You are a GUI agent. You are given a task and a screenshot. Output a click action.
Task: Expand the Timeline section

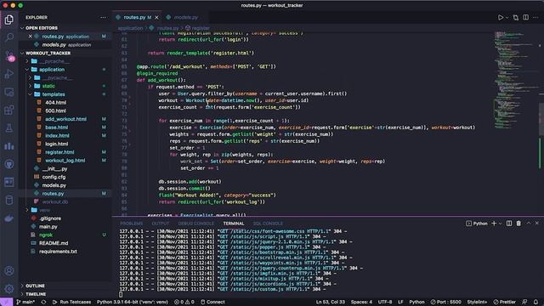[22, 294]
